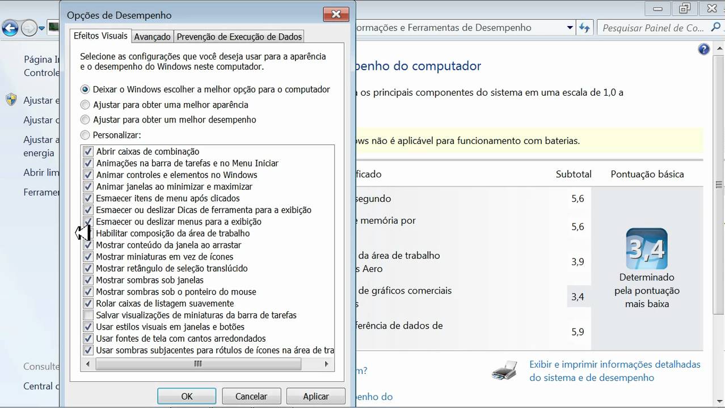Toggle Animar janelas ao minimizar e maximizar

click(x=88, y=186)
